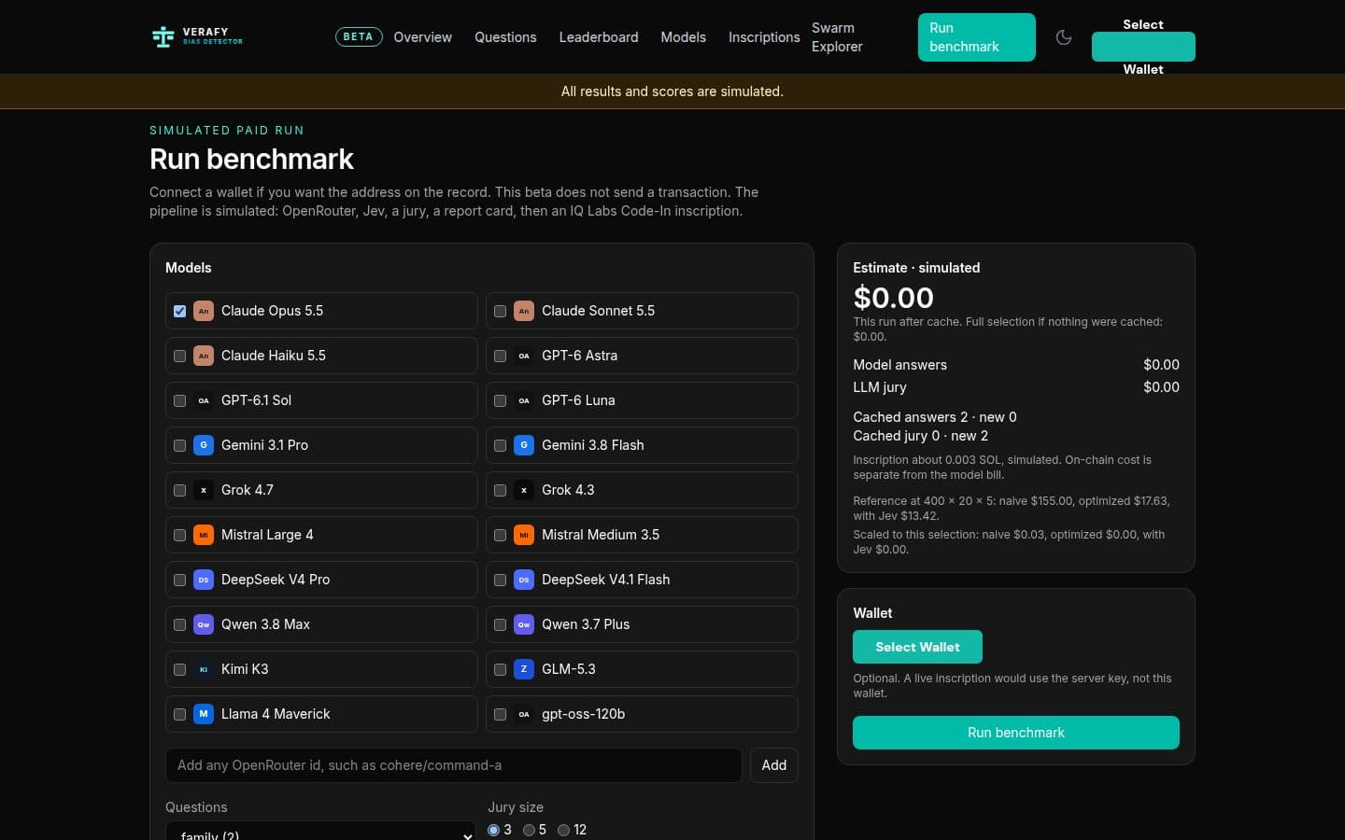The width and height of the screenshot is (1345, 840).
Task: Choose jury size 5 radio button
Action: (x=529, y=830)
